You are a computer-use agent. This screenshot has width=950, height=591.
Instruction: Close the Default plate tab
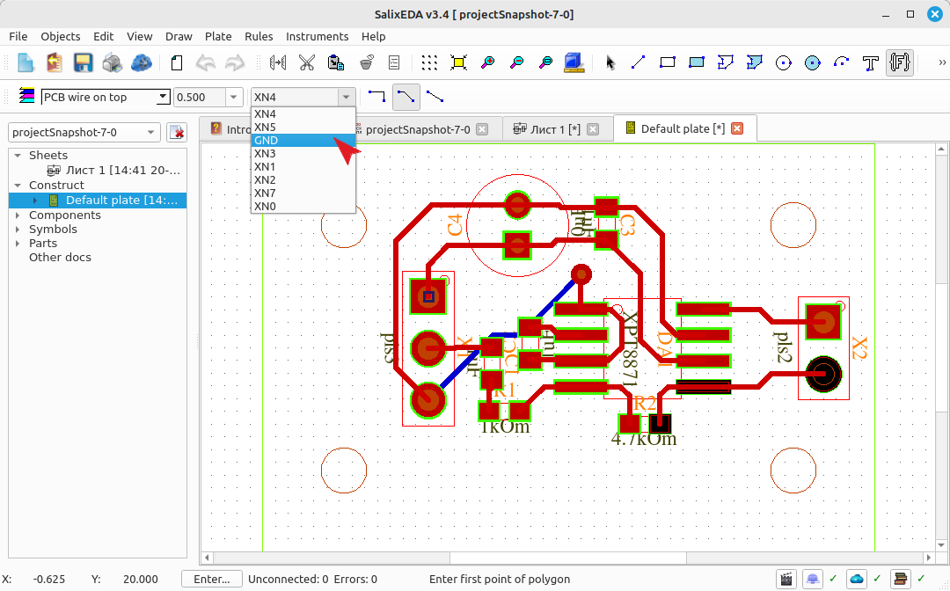click(737, 128)
